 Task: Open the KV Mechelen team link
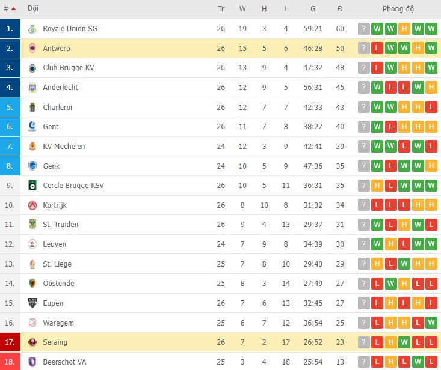click(64, 147)
